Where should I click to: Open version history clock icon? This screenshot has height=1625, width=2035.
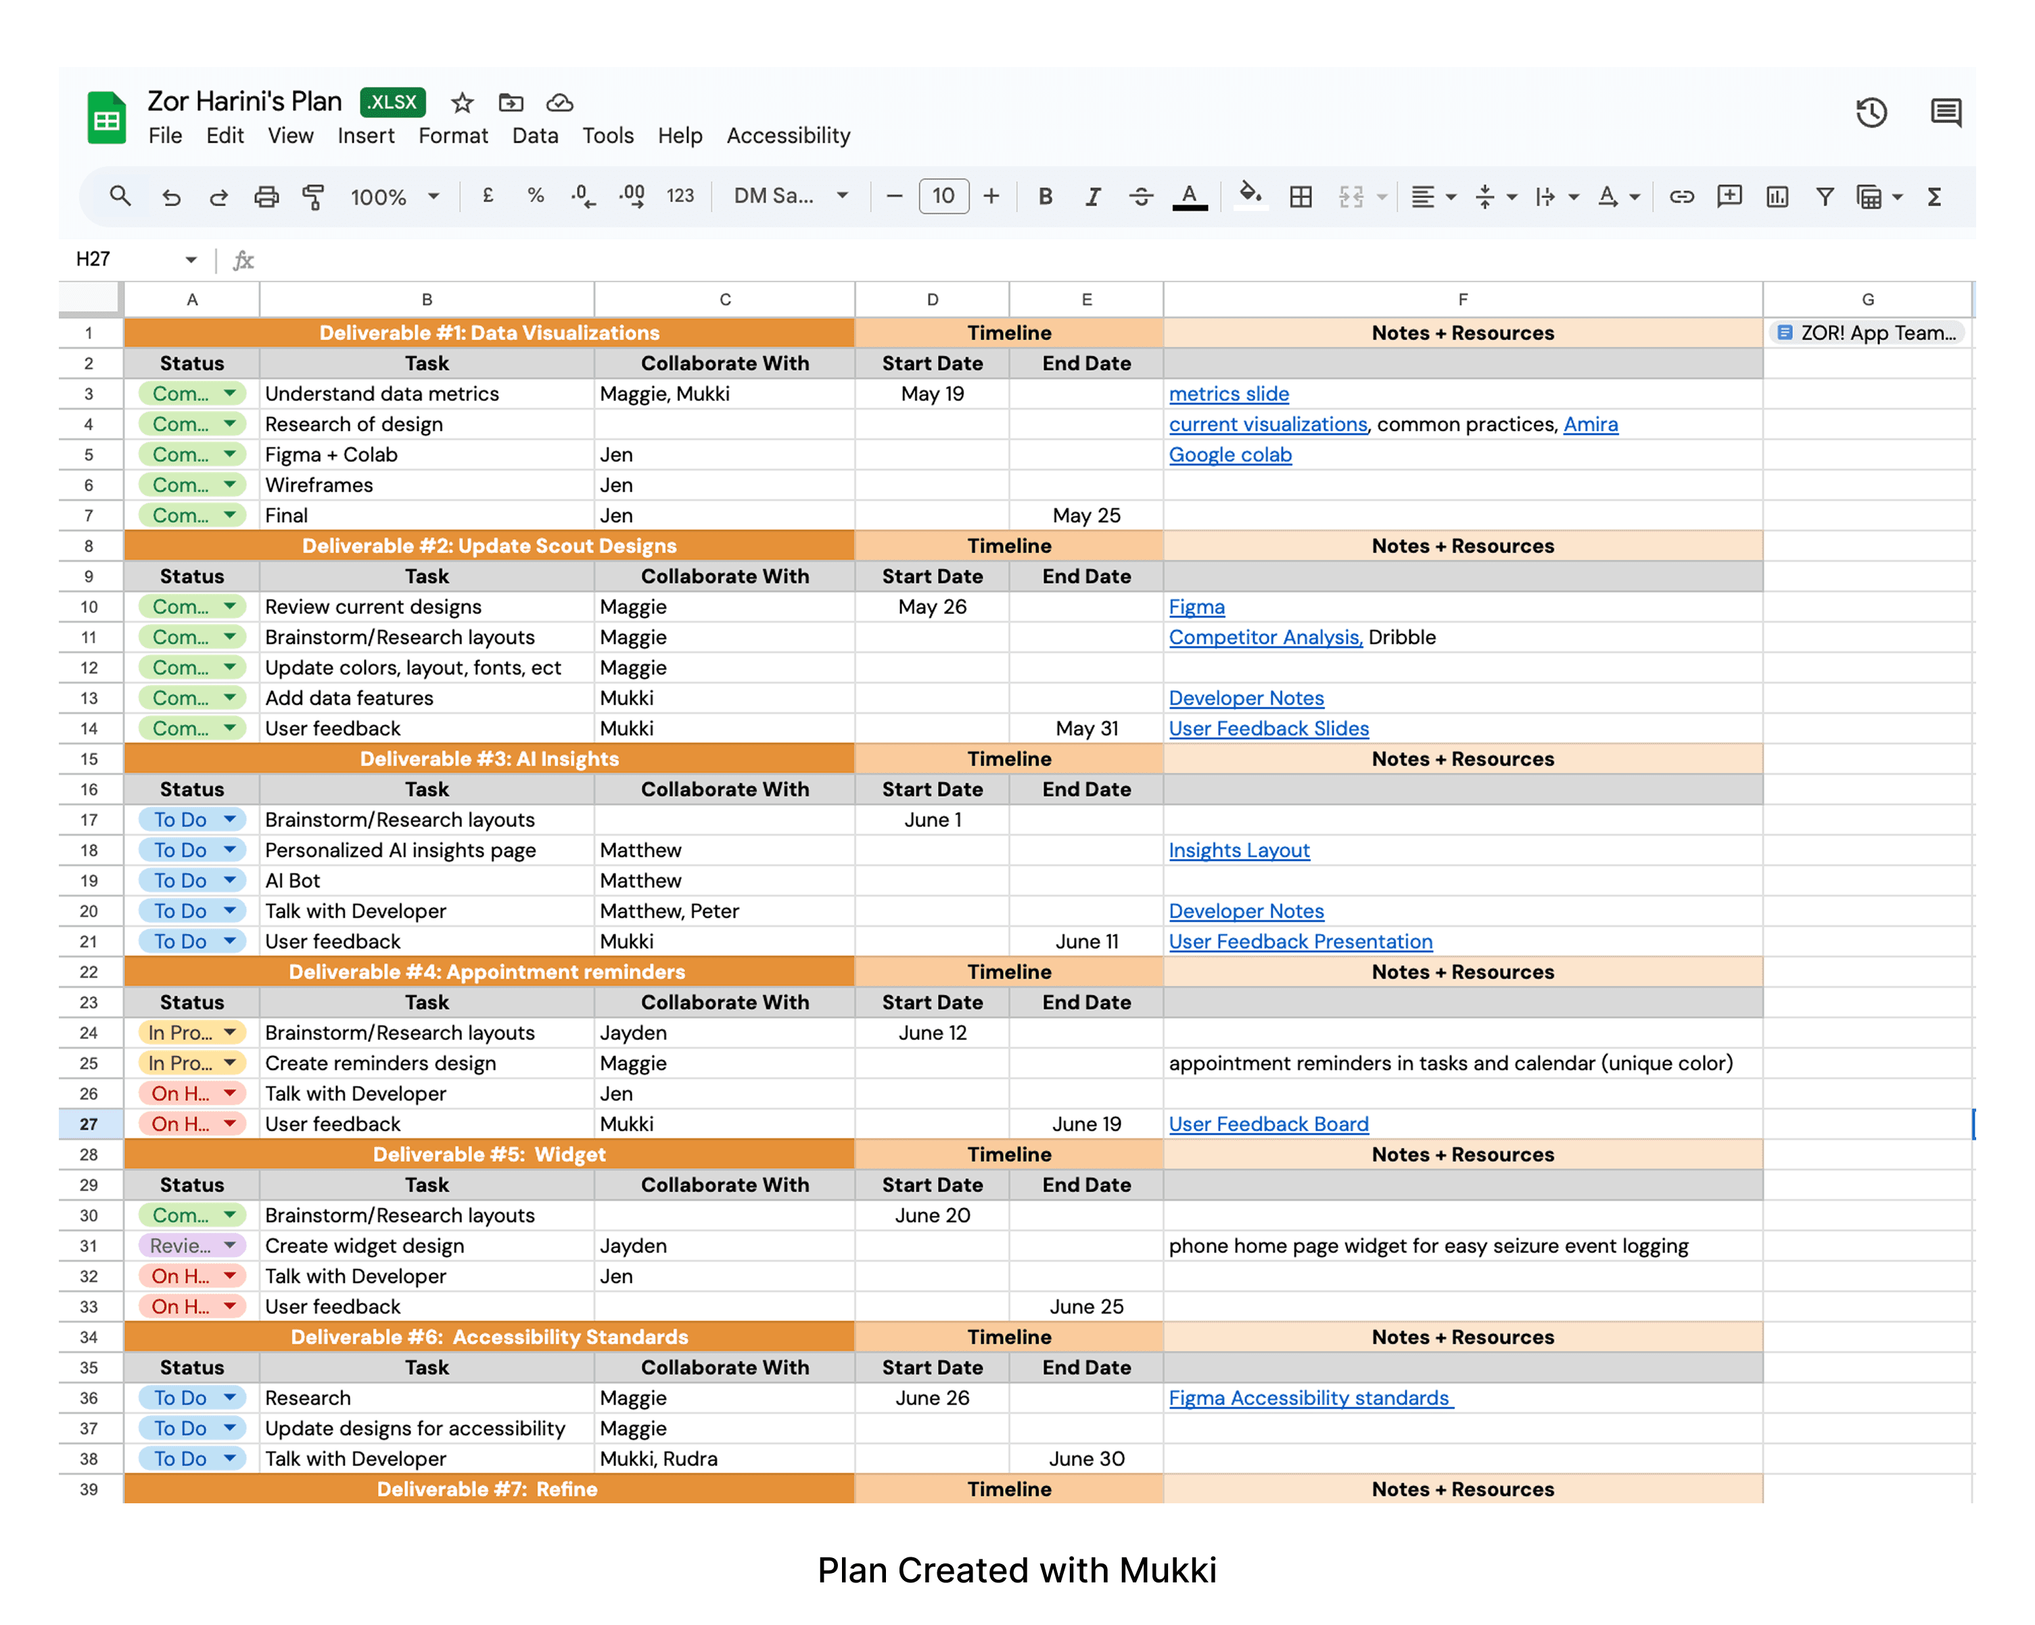pyautogui.click(x=1871, y=113)
